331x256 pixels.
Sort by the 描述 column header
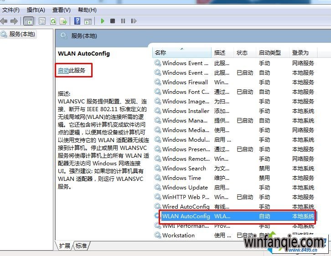coord(222,52)
